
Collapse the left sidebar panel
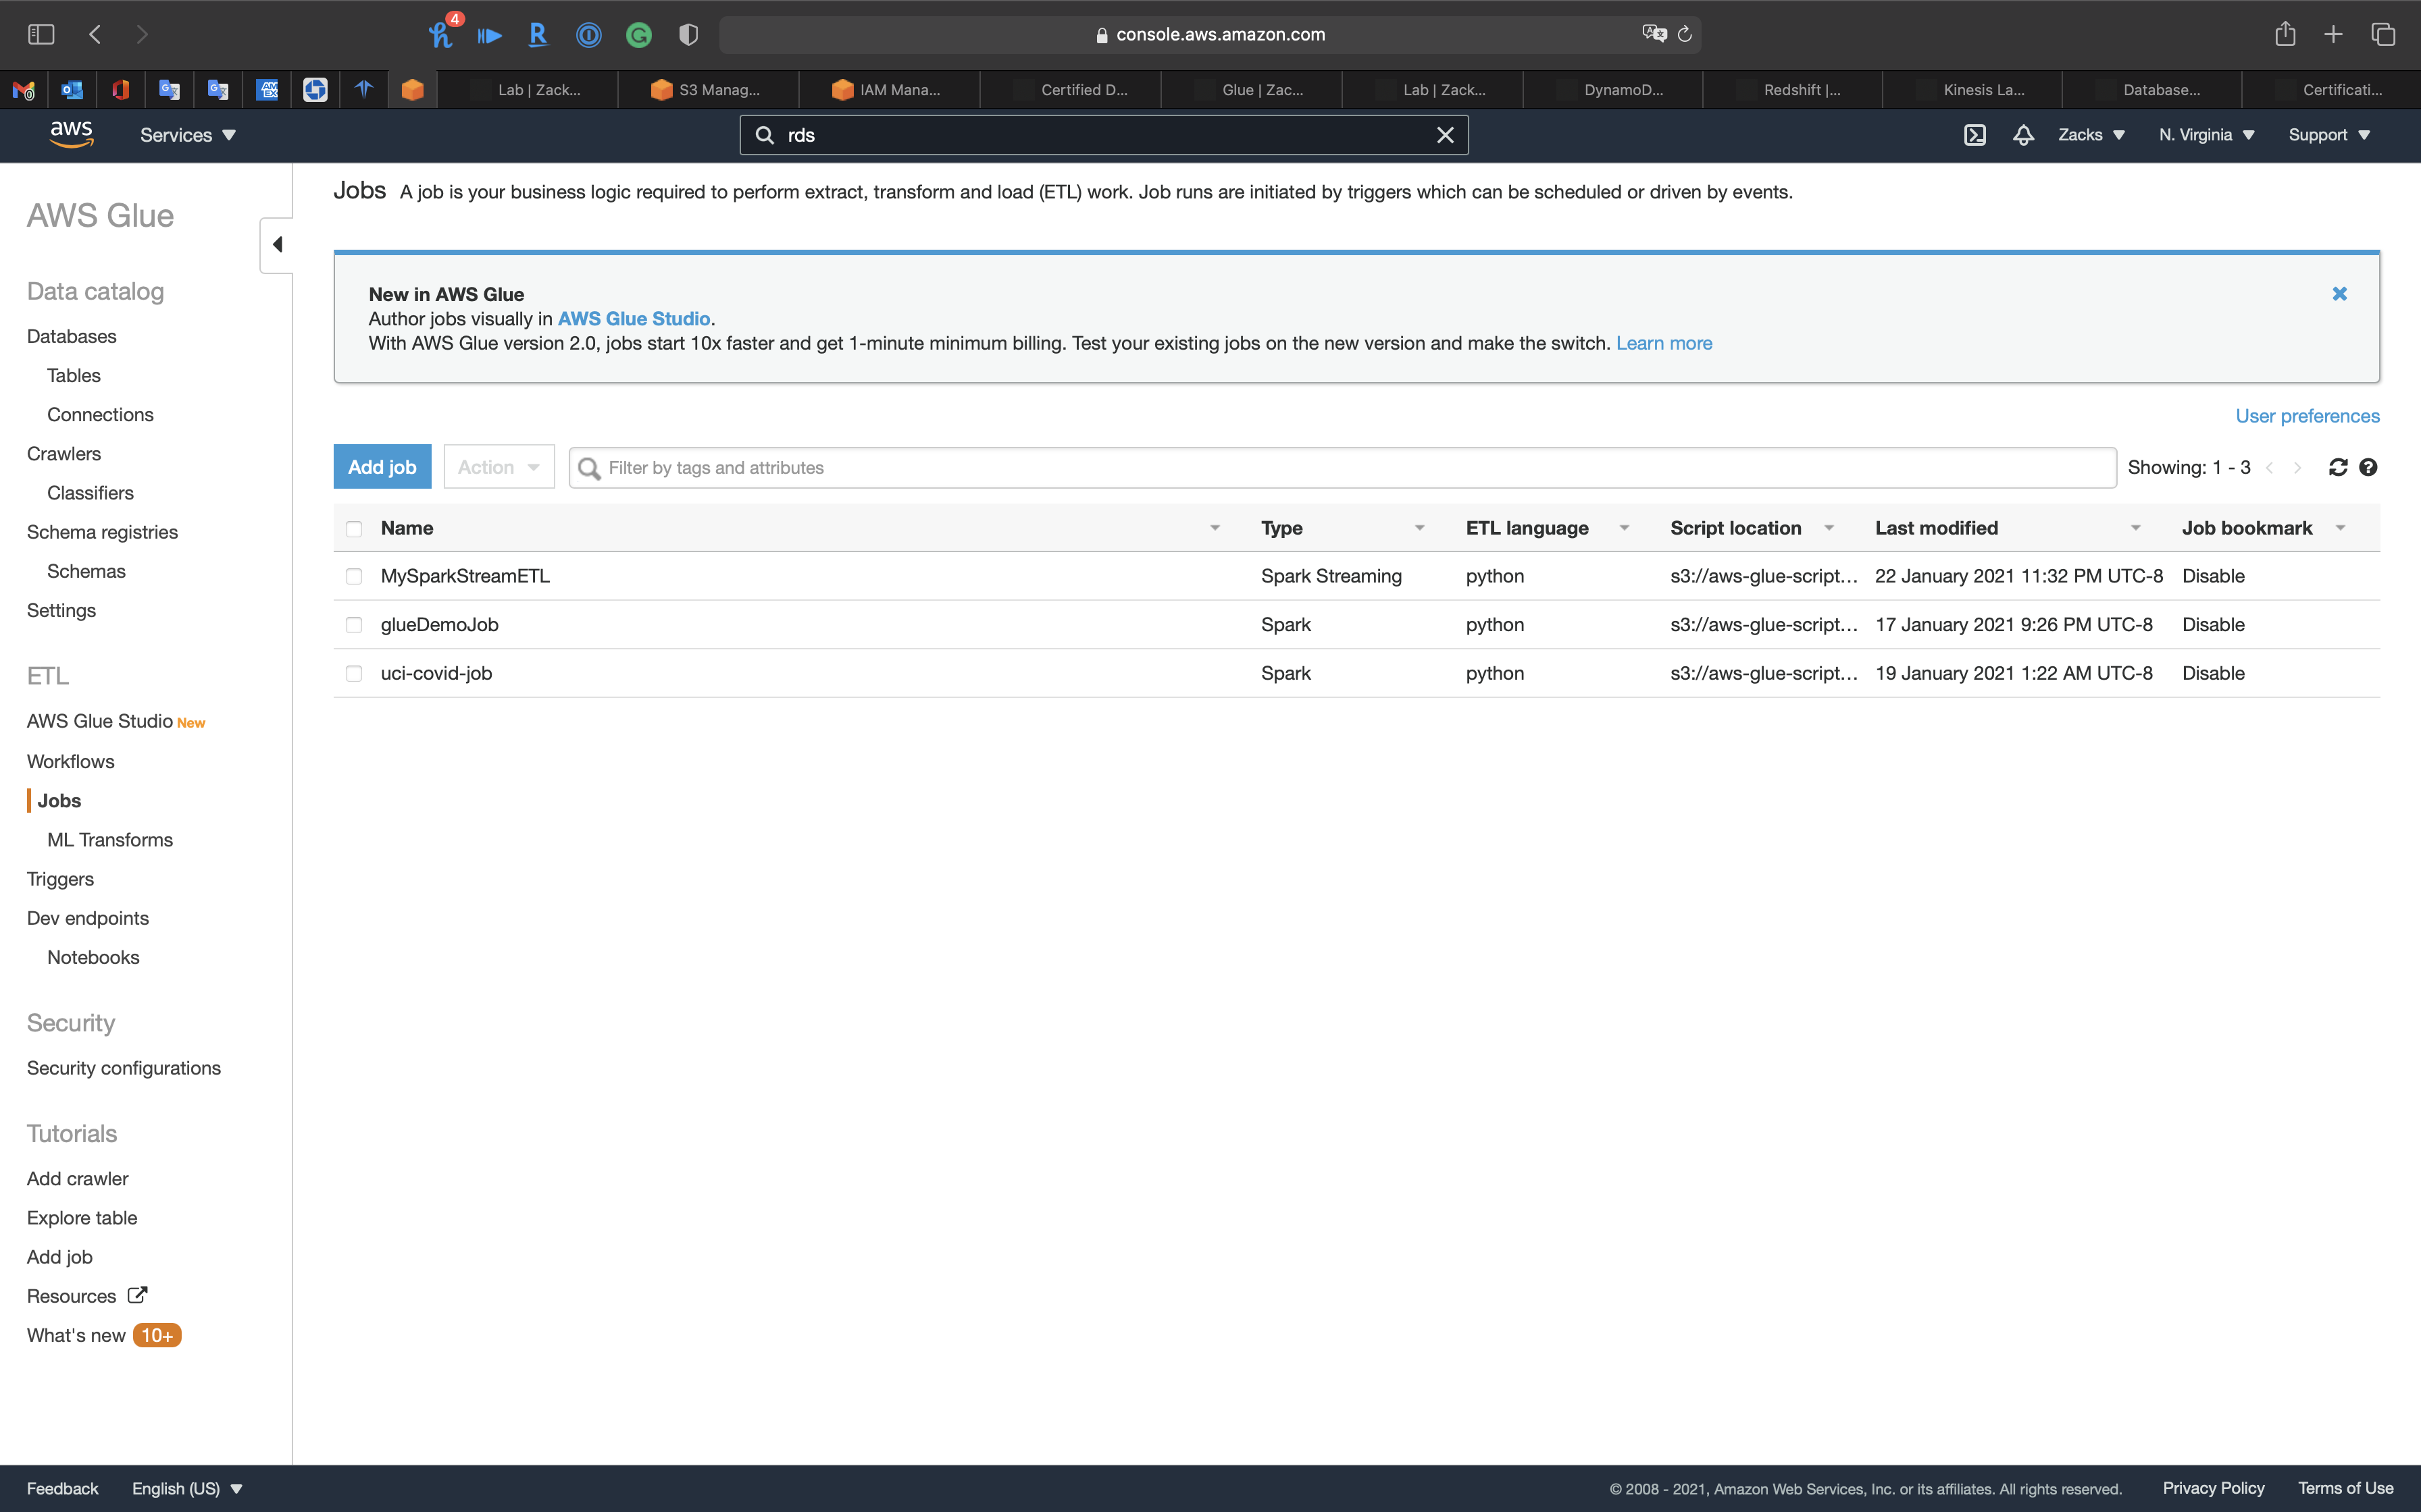(277, 244)
